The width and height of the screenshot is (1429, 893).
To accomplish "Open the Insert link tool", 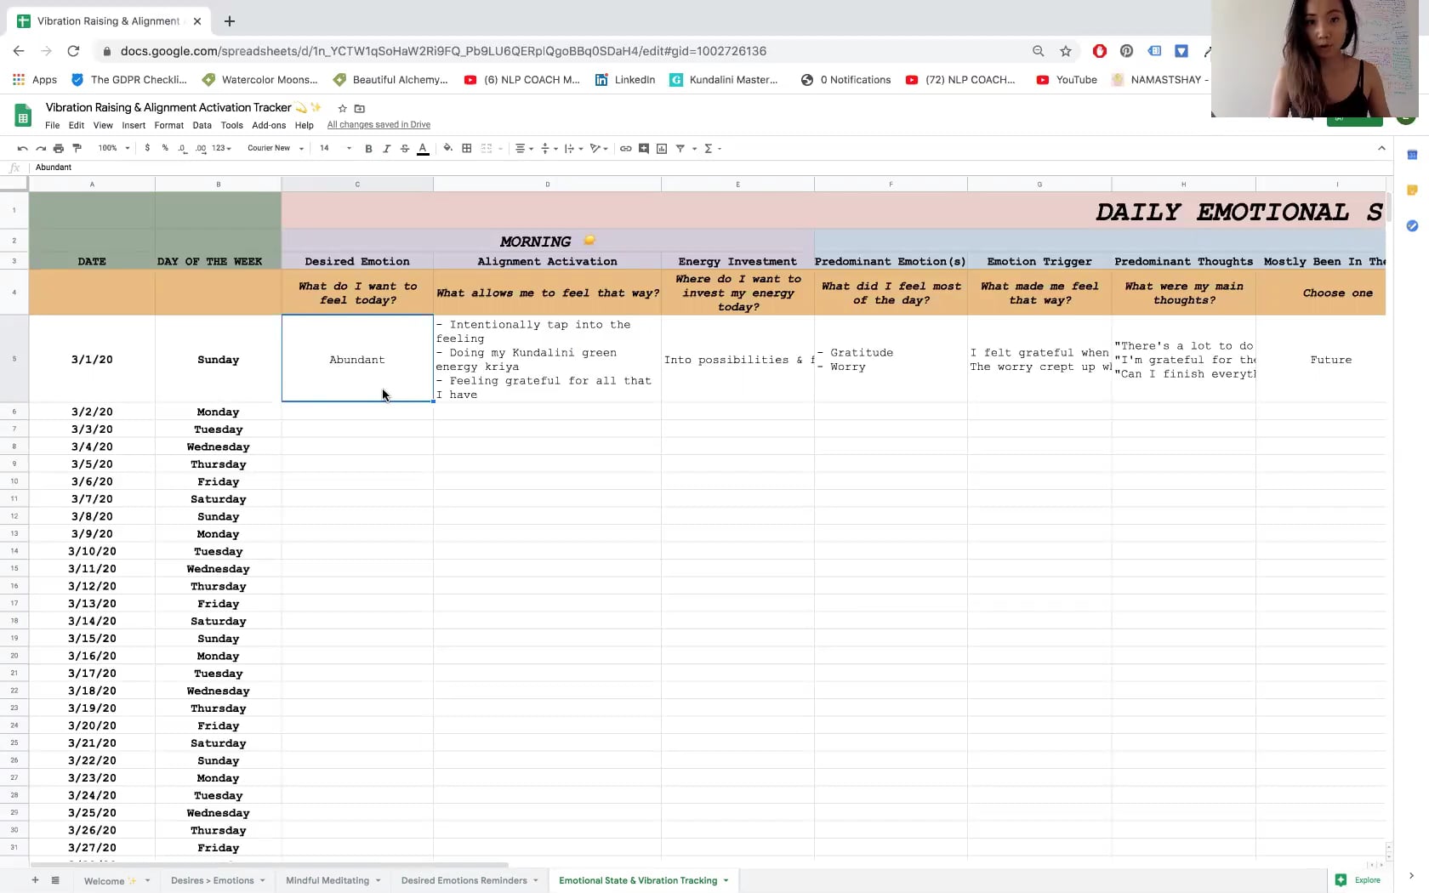I will (x=626, y=148).
